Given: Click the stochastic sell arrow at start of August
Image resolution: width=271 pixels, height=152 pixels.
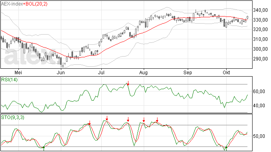Looking at the screenshot, I should [144, 120].
